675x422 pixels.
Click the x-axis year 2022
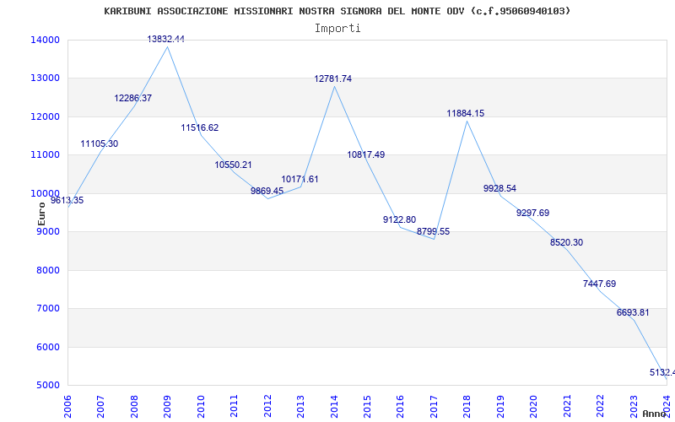(600, 406)
